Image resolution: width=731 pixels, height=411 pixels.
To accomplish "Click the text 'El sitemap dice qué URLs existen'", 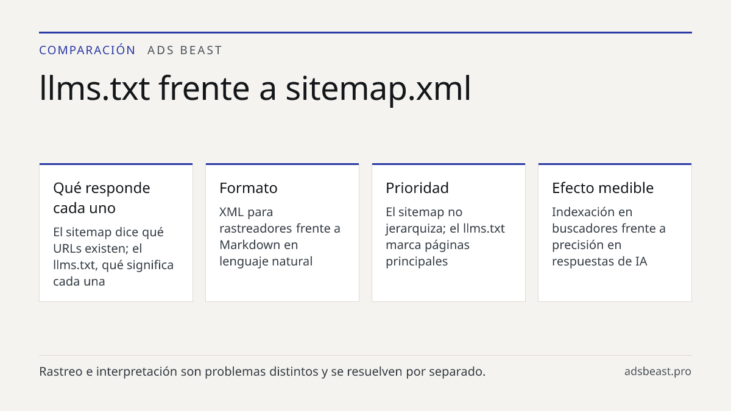I will [113, 257].
